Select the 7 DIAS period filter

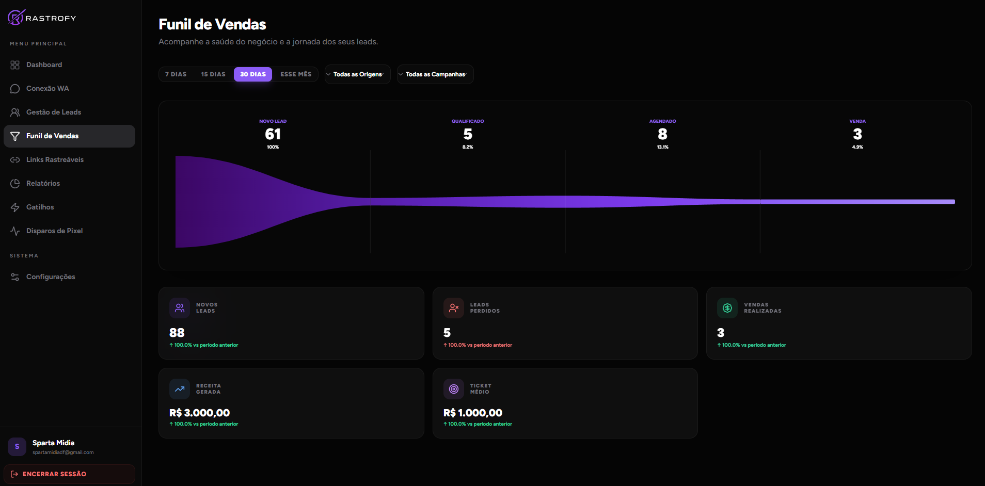(176, 74)
